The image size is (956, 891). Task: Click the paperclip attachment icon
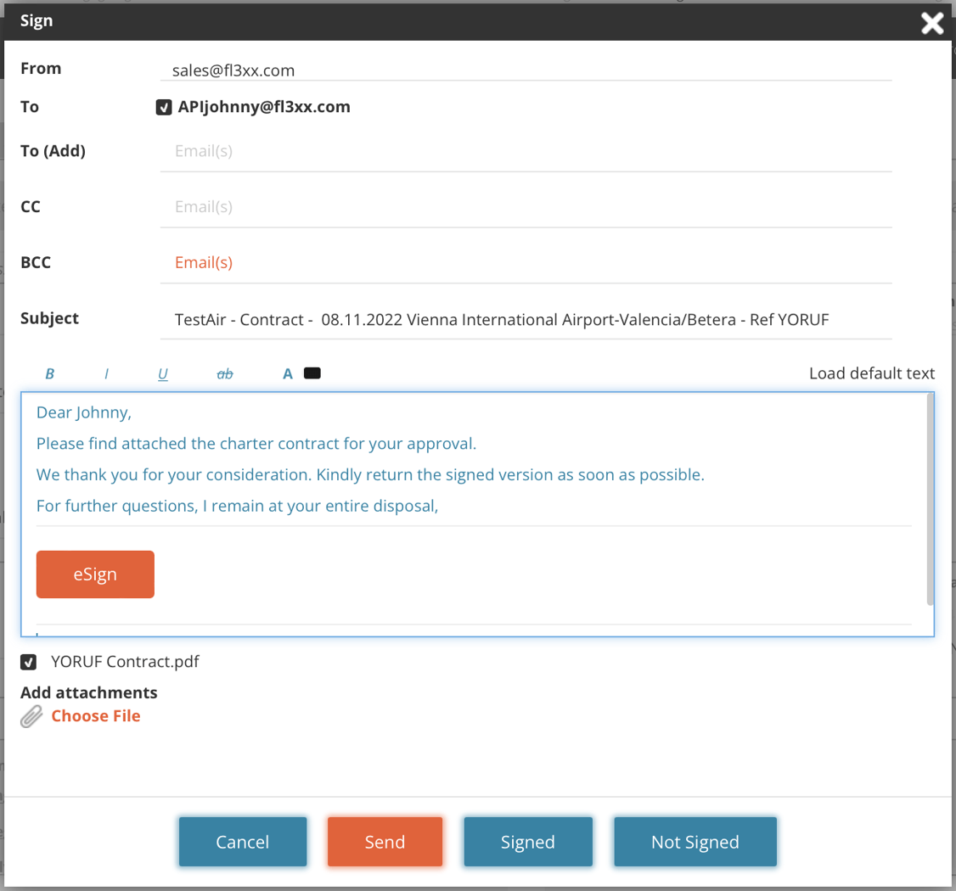[x=31, y=715]
